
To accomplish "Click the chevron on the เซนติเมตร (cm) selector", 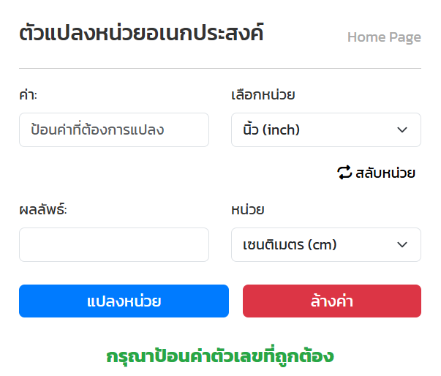I will [x=402, y=244].
